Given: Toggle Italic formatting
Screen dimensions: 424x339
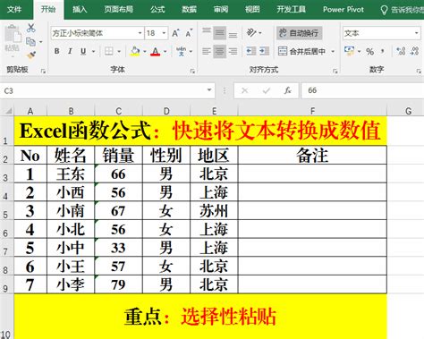Looking at the screenshot, I should point(70,51).
